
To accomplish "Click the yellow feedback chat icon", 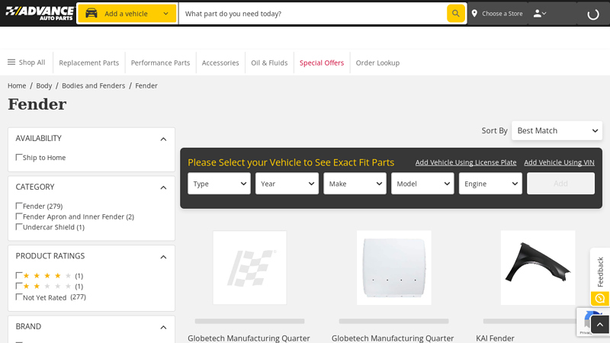I will tap(600, 298).
